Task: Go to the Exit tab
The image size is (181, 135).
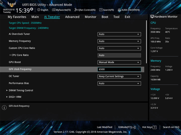Action: point(127,17)
